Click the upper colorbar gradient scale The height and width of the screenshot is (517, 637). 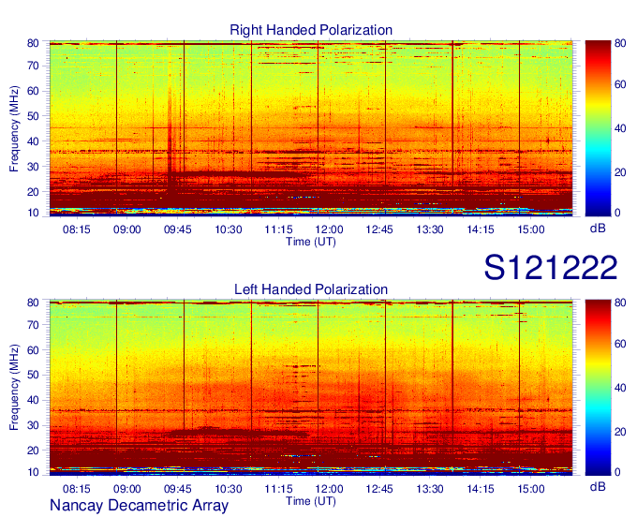598,128
